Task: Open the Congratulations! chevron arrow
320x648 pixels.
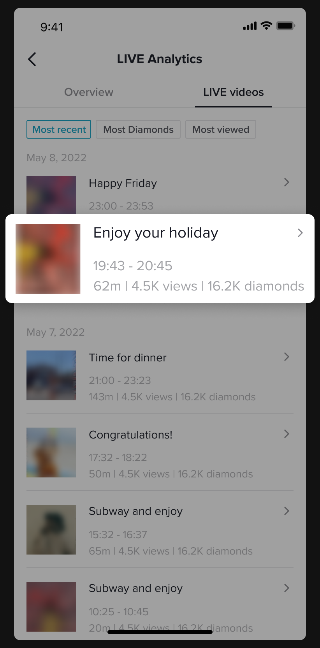Action: 287,434
